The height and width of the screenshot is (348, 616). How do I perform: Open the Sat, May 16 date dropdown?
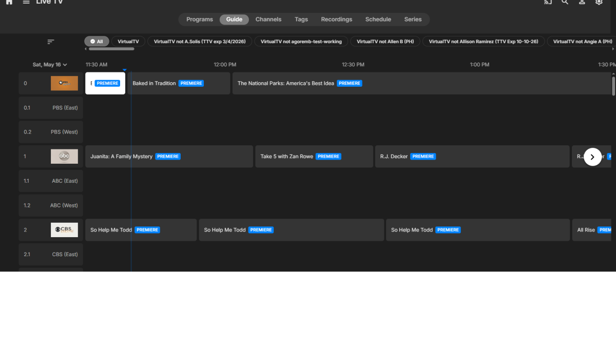tap(50, 65)
